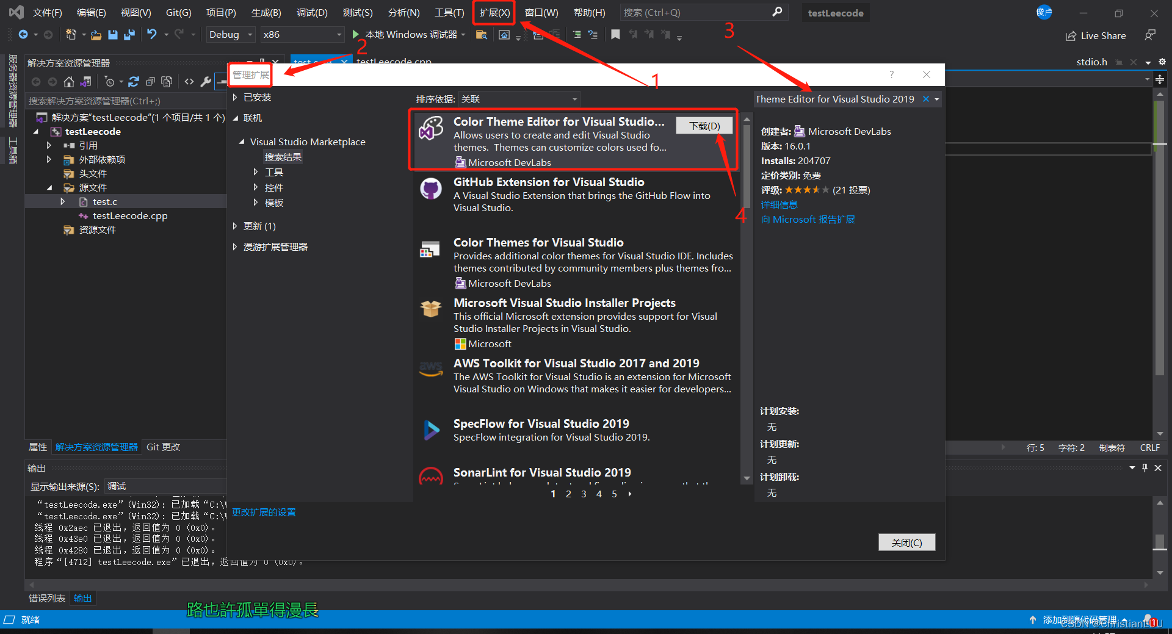Expand the 引用 node in solution tree
Viewport: 1172px width, 634px height.
pos(49,145)
